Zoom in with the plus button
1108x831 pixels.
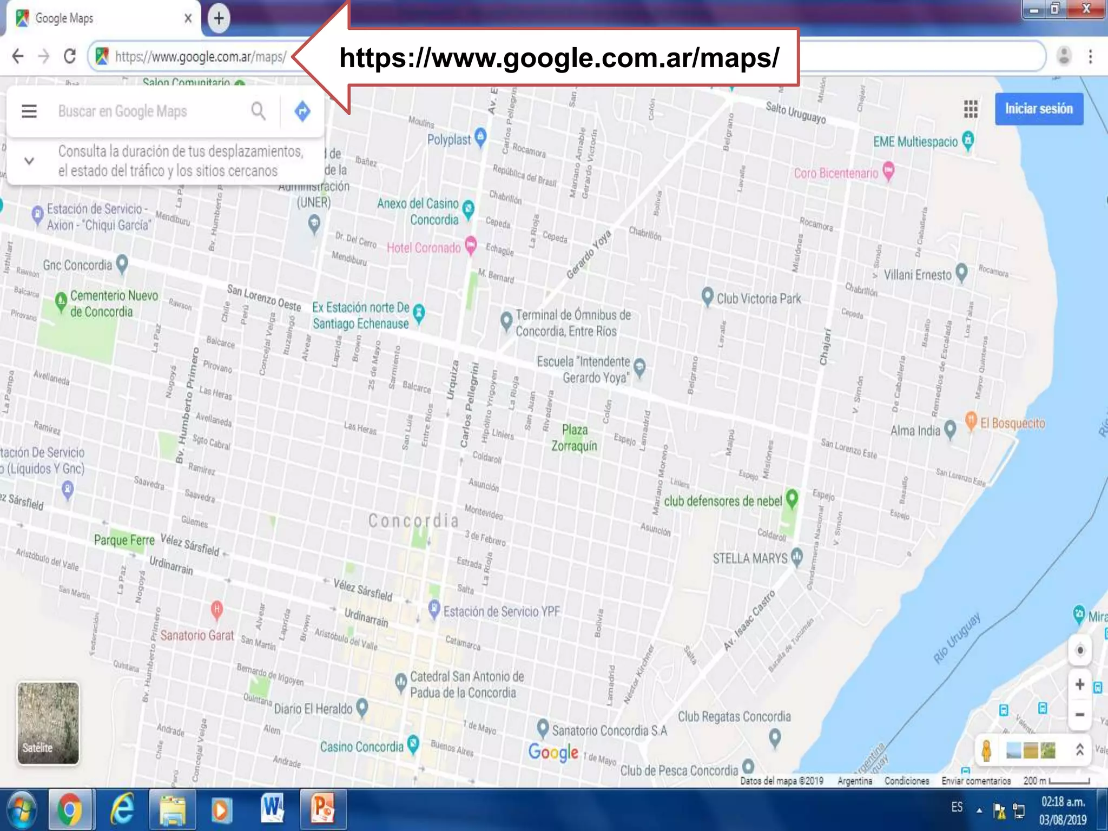1079,684
